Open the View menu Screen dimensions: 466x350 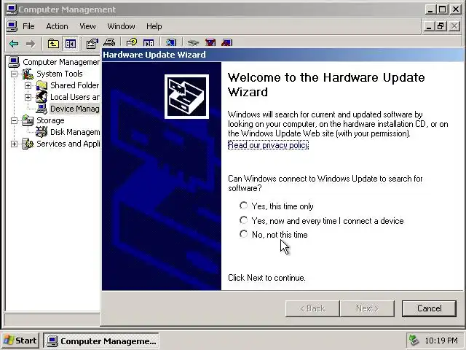tap(87, 26)
